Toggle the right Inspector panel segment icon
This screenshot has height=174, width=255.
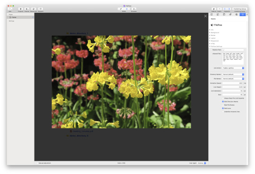(x=229, y=9)
